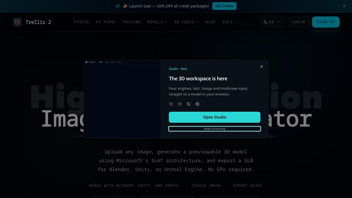Screen dimensions: 352x198
Task: Expand the 3D TOOLS menu
Action: [x=186, y=22]
